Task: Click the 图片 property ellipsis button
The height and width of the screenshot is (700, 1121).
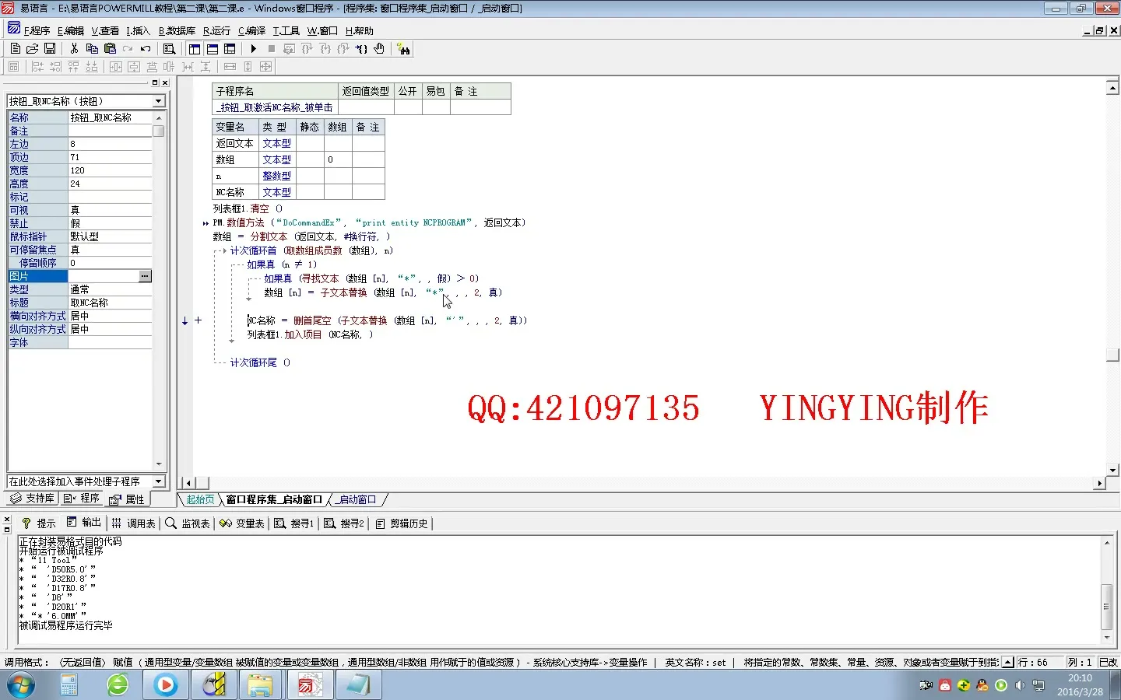Action: click(145, 276)
